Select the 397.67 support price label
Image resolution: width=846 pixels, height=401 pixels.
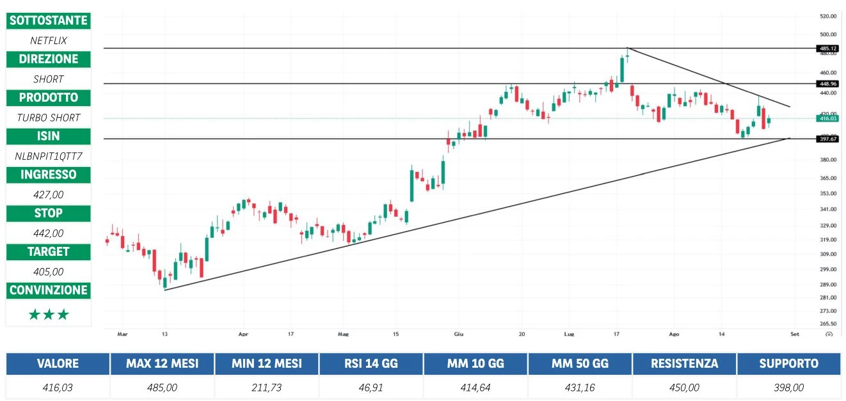(x=827, y=139)
